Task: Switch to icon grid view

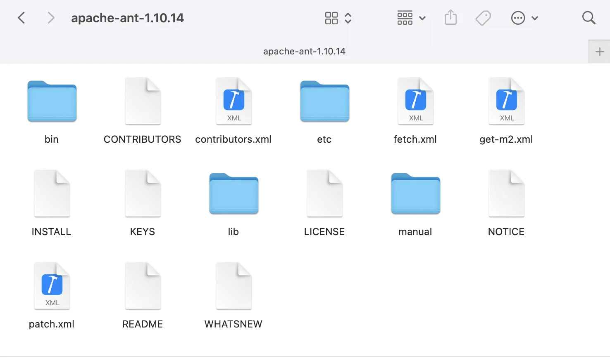Action: point(331,18)
